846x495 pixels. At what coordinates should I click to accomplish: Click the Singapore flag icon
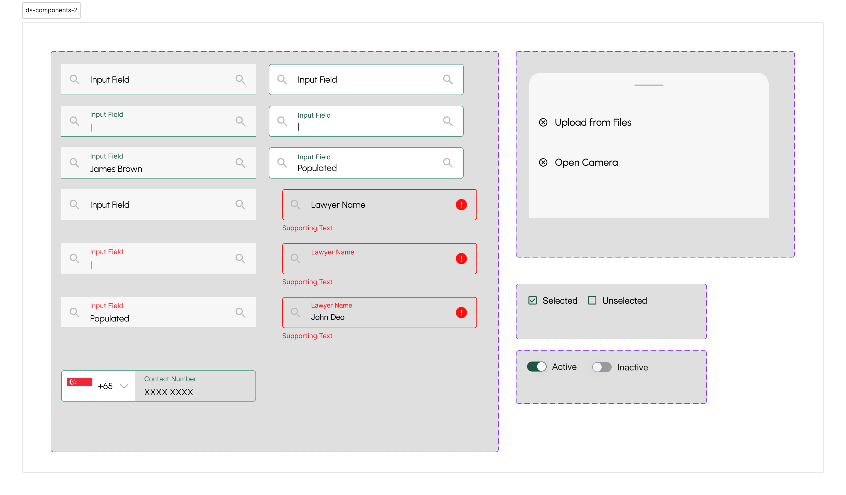(x=80, y=382)
